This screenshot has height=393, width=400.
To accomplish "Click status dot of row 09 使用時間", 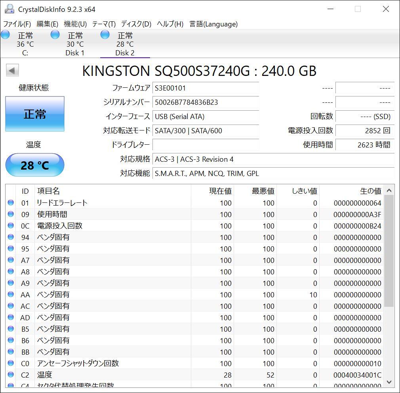I will point(11,214).
